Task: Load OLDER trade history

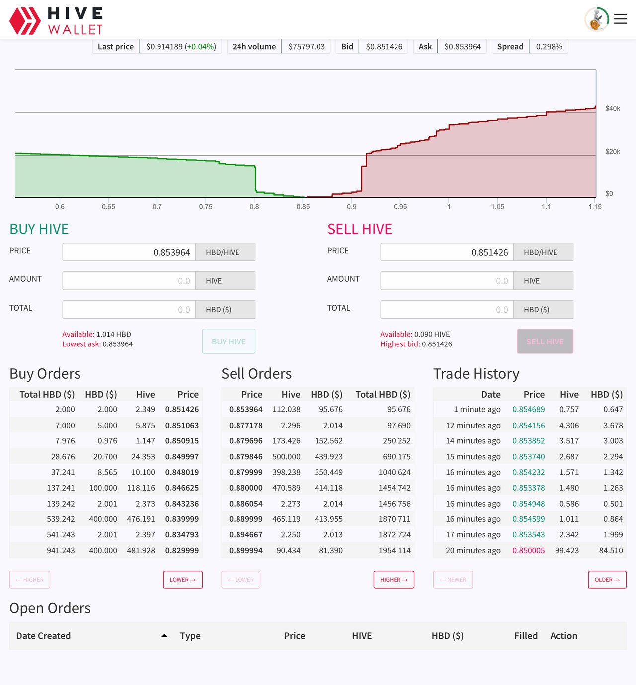Action: pyautogui.click(x=607, y=580)
